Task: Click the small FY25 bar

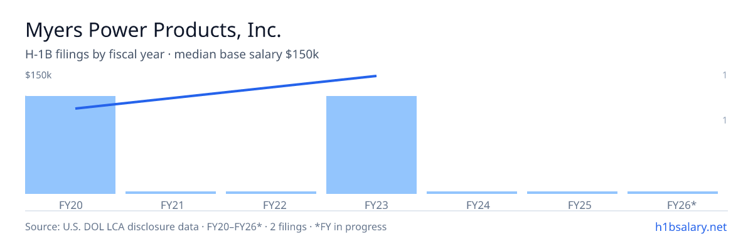Action: point(572,193)
